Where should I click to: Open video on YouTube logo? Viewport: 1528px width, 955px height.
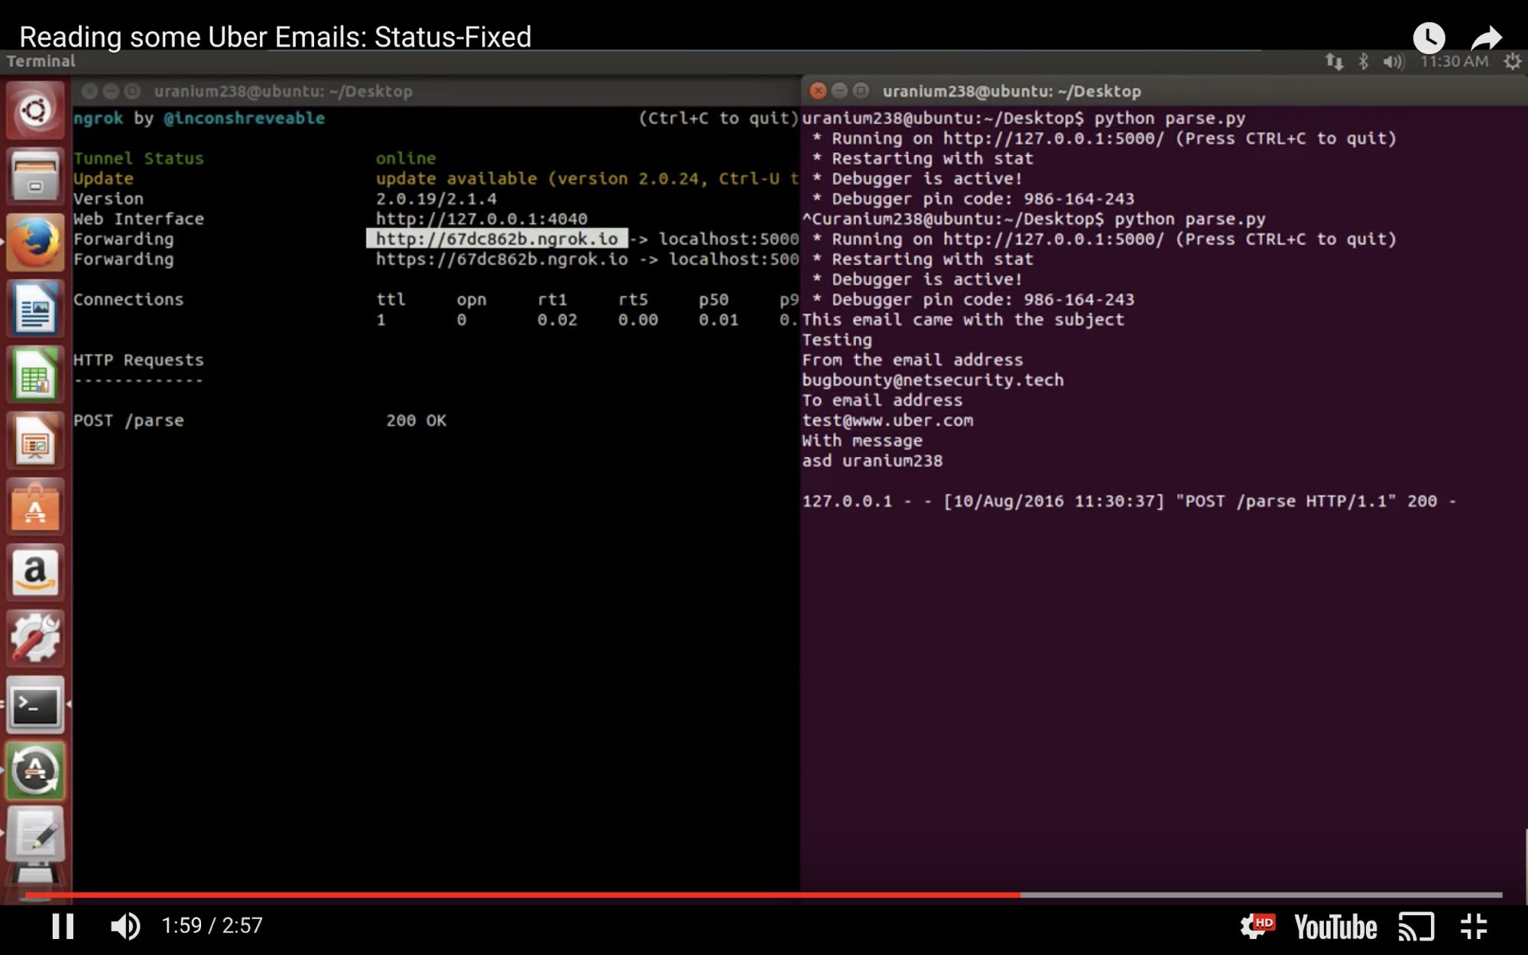(1335, 927)
